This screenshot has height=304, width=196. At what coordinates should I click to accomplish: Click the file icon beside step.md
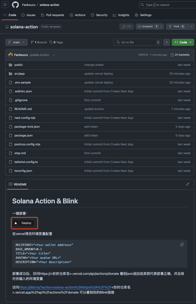pos(10,153)
